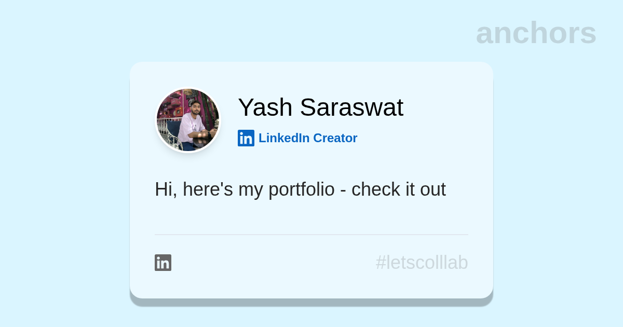The image size is (623, 327).
Task: Click the blue LinkedIn logo beside Creator label
Action: [246, 138]
